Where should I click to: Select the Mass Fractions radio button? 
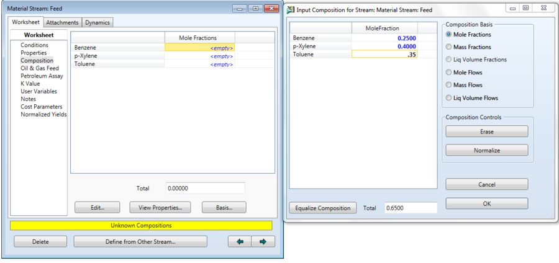click(449, 47)
